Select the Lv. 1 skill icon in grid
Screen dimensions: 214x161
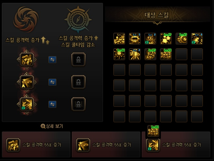point(119,39)
